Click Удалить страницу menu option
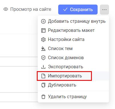Image resolution: width=115 pixels, height=109 pixels. coord(73,97)
